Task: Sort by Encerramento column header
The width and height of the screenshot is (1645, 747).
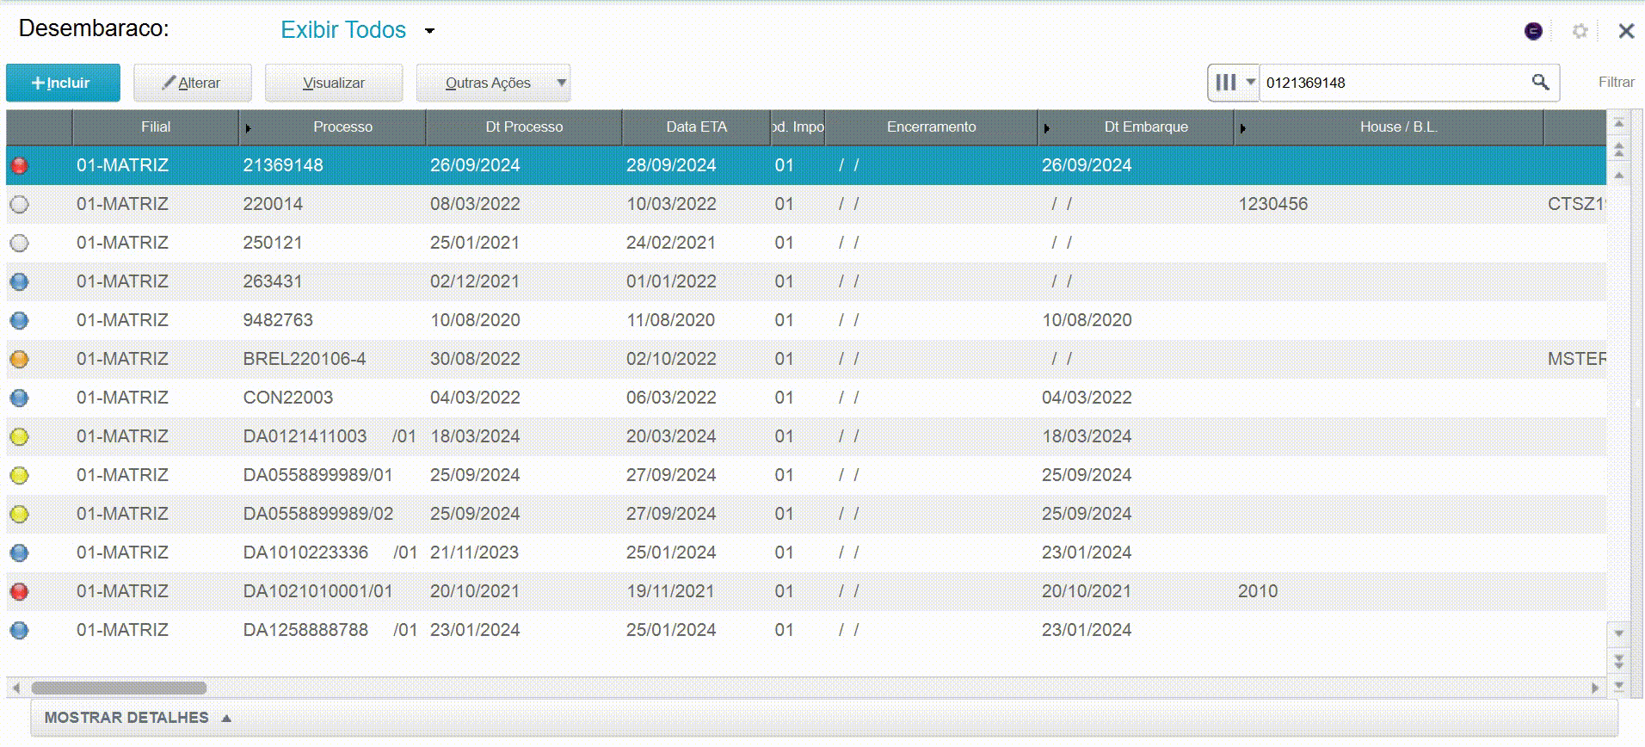Action: (x=931, y=127)
